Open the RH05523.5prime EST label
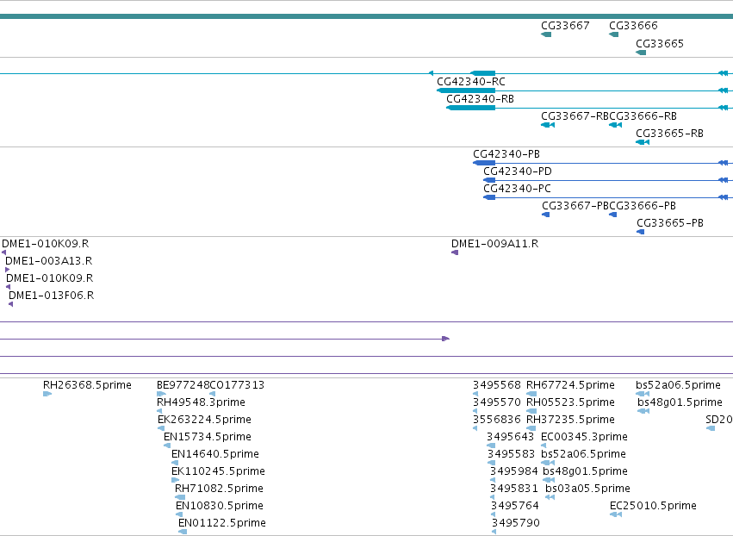This screenshot has width=733, height=536. pyautogui.click(x=570, y=402)
